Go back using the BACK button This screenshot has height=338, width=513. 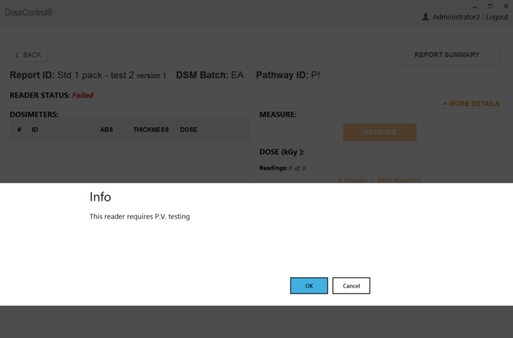click(29, 55)
